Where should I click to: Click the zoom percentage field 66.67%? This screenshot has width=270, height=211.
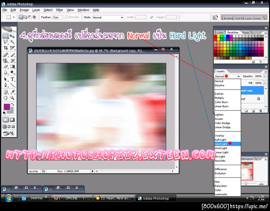pos(34,171)
